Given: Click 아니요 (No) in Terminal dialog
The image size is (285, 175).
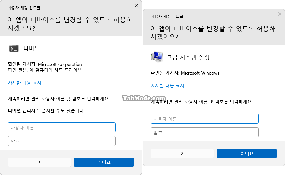Looking at the screenshot, I should pyautogui.click(x=104, y=162).
